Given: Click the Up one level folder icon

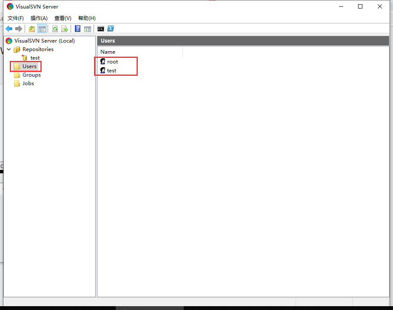Looking at the screenshot, I should pos(32,29).
